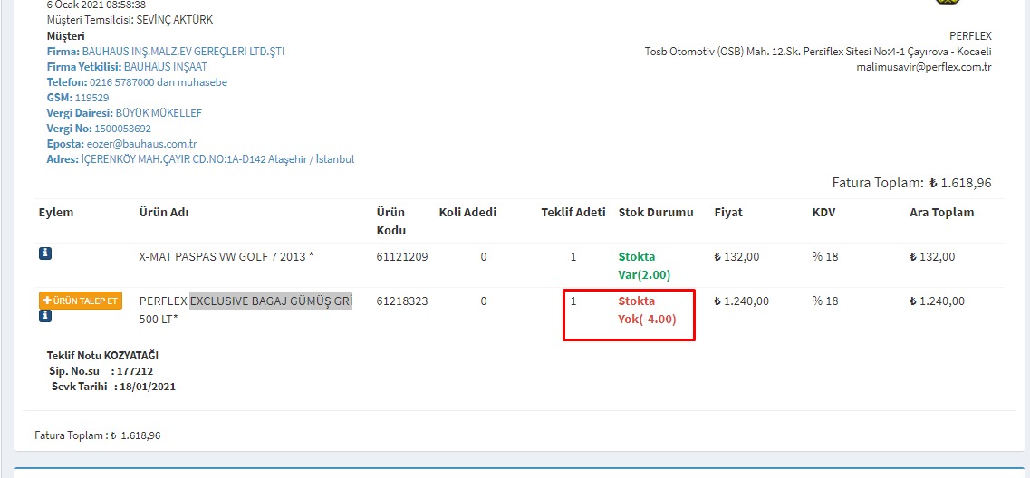The width and height of the screenshot is (1030, 478).
Task: Open the BAUHAUS INŞ.MALZ.EV GEREÇLERI firm link
Action: click(x=183, y=52)
